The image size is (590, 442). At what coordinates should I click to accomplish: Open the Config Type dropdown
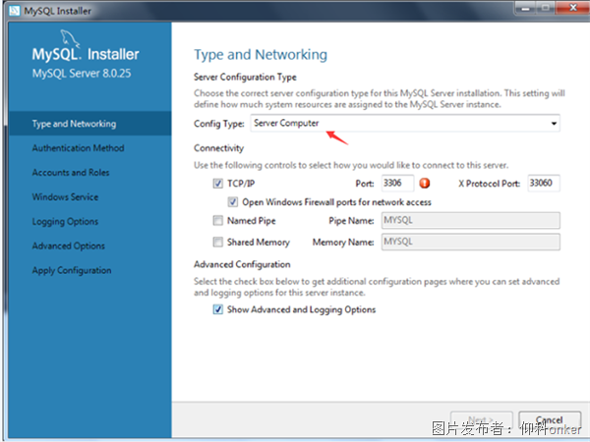[554, 124]
